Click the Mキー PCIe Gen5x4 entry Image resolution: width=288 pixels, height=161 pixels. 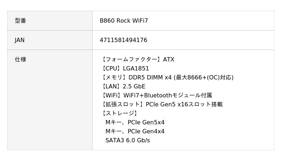(135, 123)
